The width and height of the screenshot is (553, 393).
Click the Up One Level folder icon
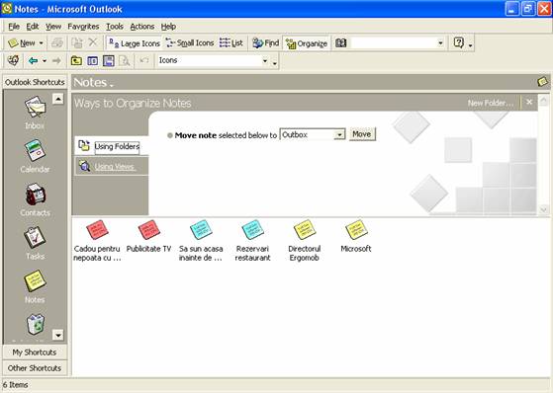click(x=76, y=61)
